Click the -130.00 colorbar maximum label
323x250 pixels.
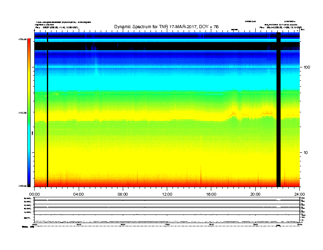point(22,39)
